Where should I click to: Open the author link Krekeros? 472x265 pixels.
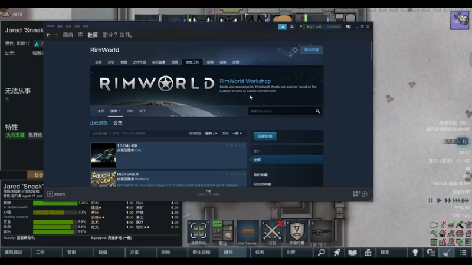tap(142, 179)
